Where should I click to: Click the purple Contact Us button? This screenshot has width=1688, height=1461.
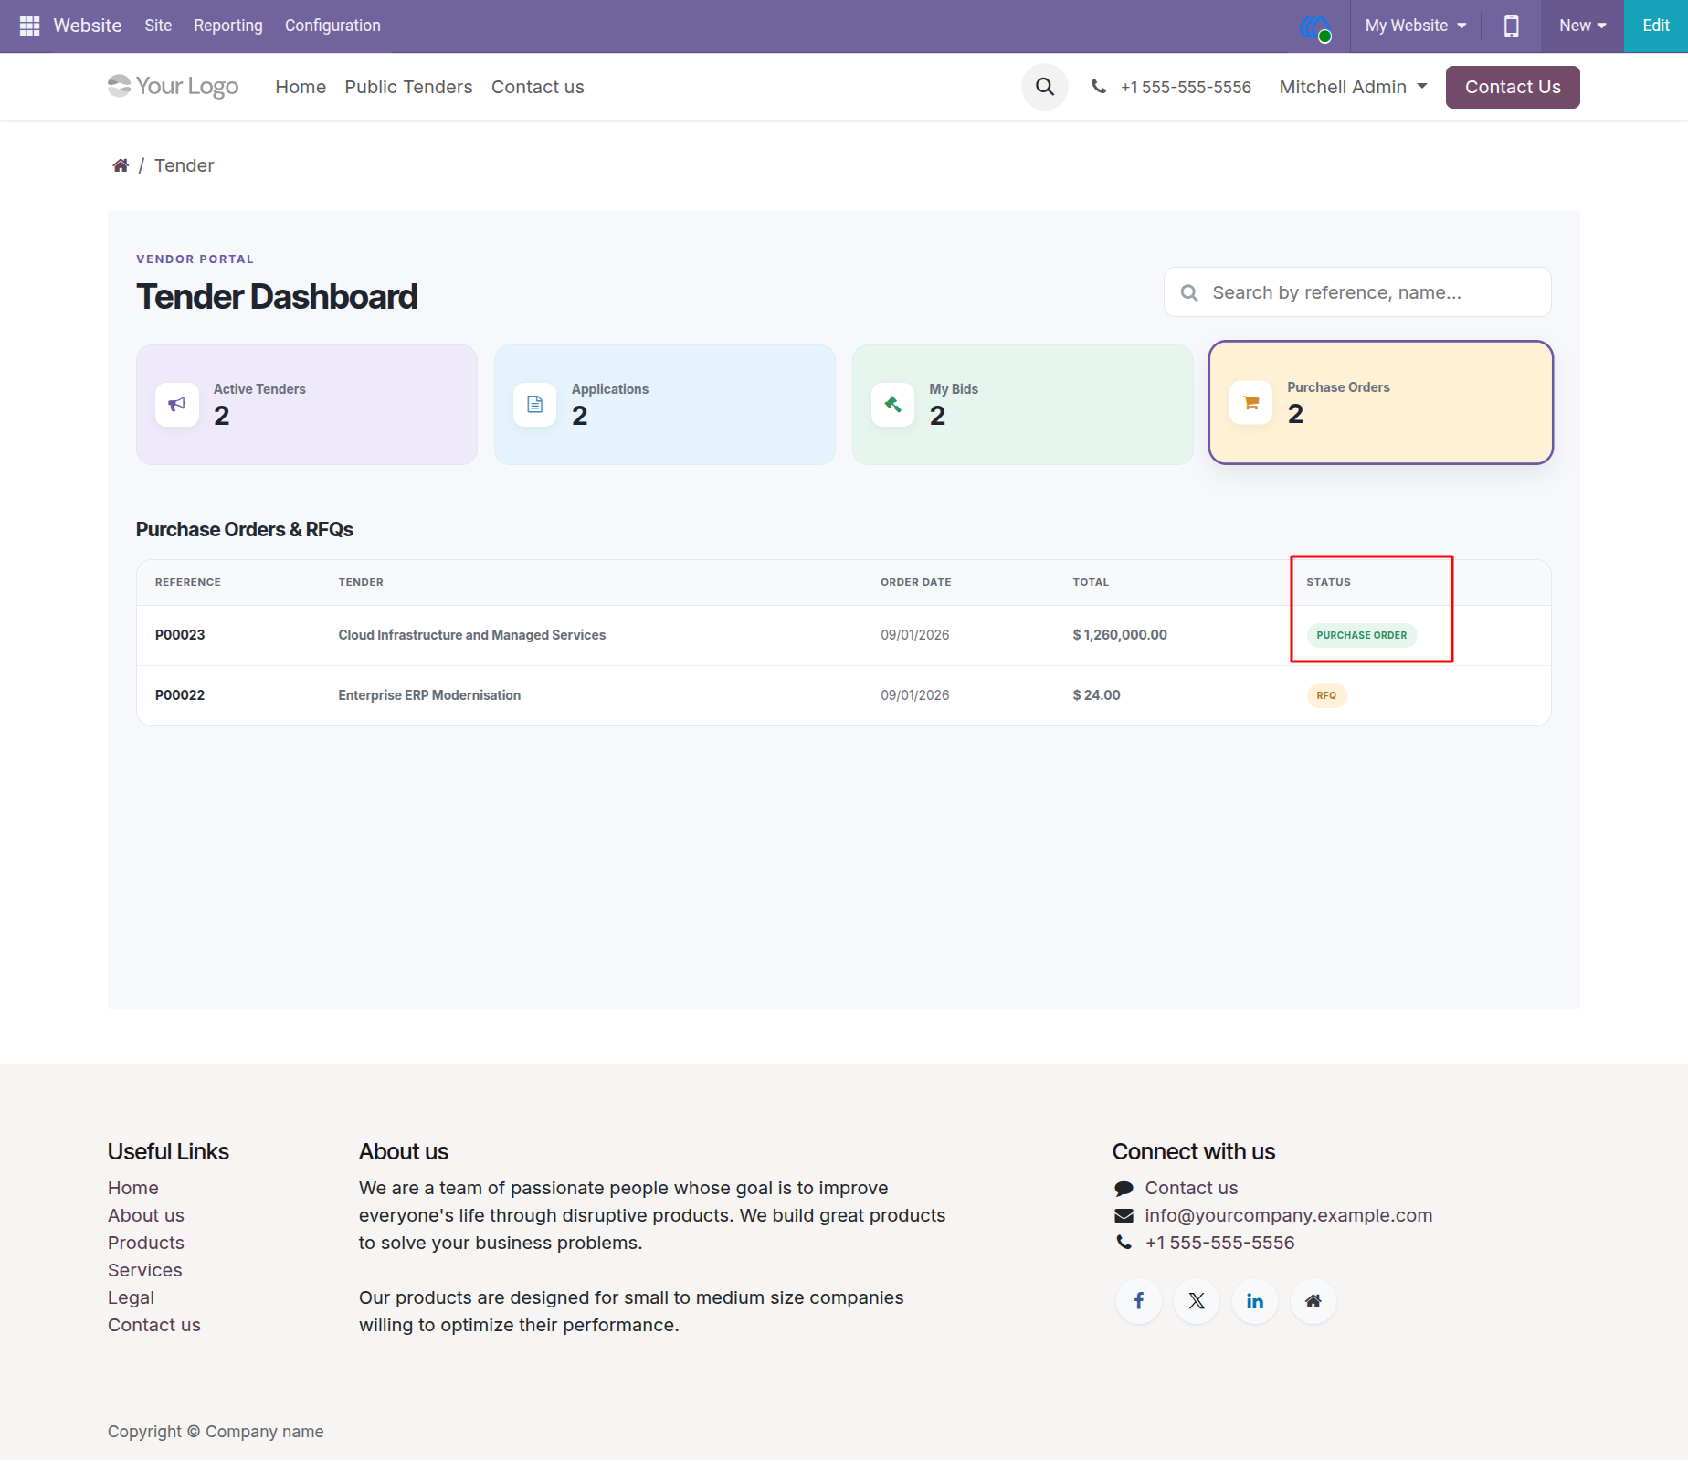[1513, 87]
